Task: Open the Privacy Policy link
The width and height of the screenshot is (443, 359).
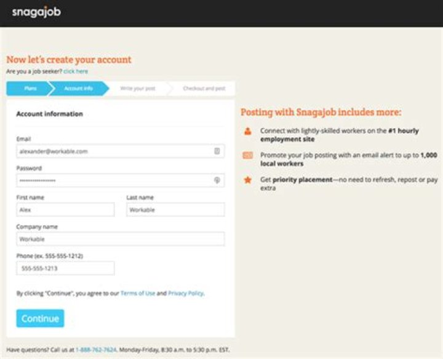Action: [185, 293]
